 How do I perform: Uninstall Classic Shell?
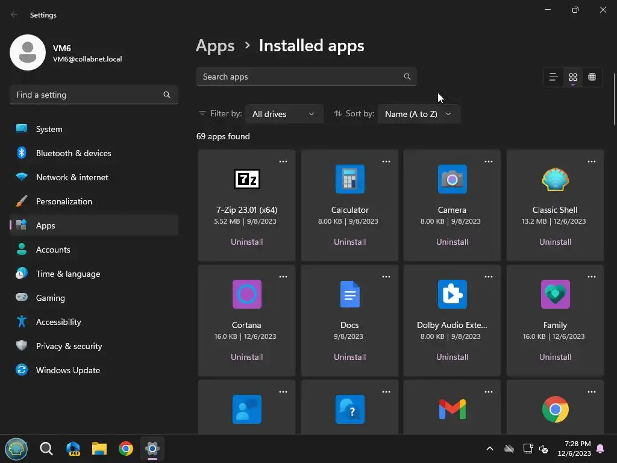click(x=555, y=242)
